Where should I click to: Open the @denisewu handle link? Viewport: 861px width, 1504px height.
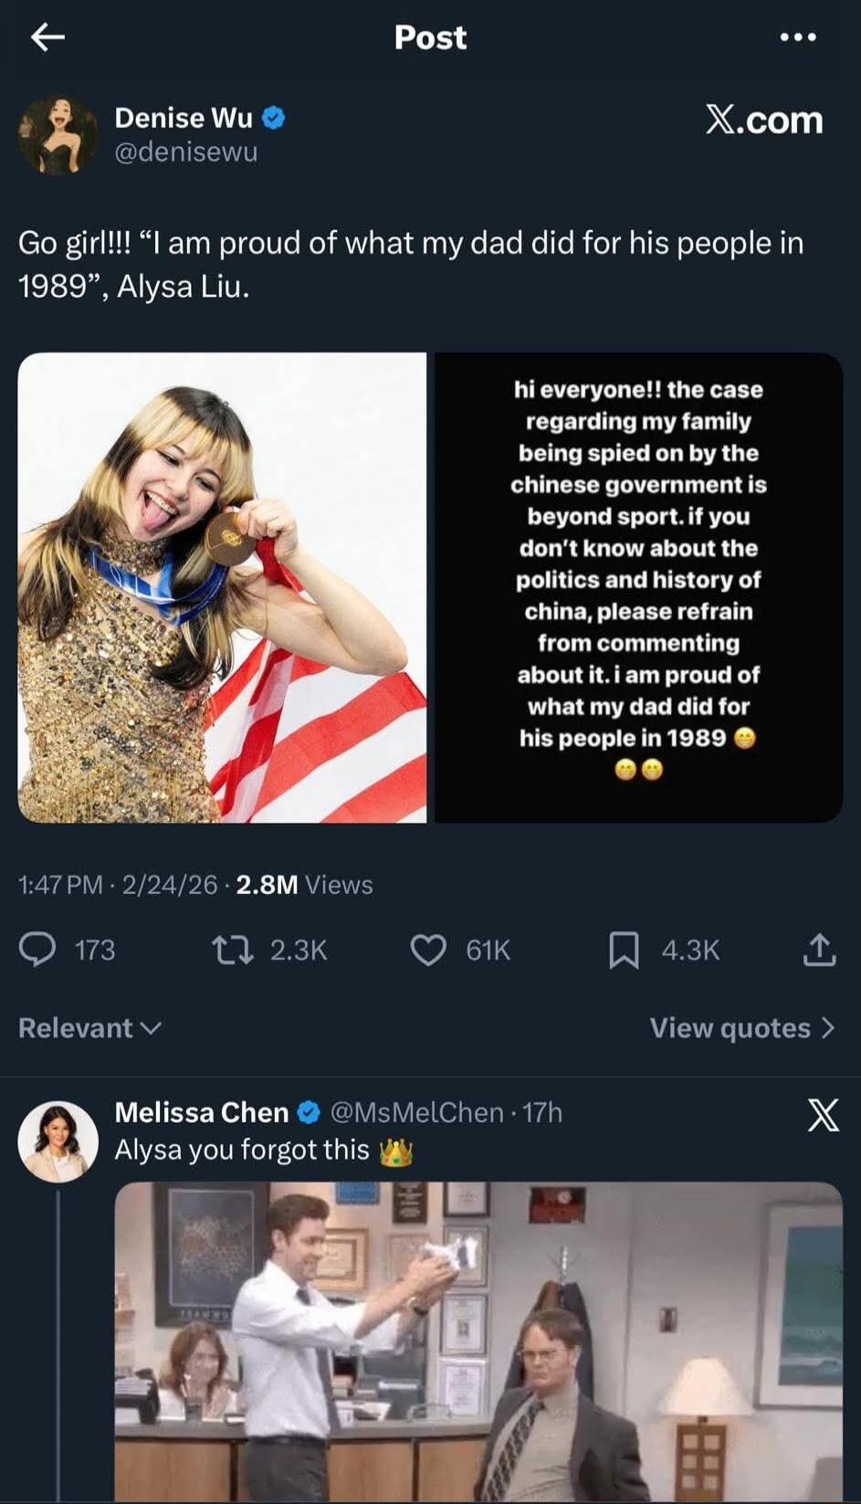(186, 152)
